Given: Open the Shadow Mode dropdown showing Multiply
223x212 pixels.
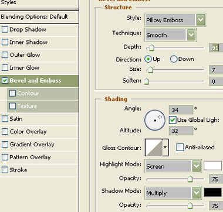Looking at the screenshot, I should [173, 193].
